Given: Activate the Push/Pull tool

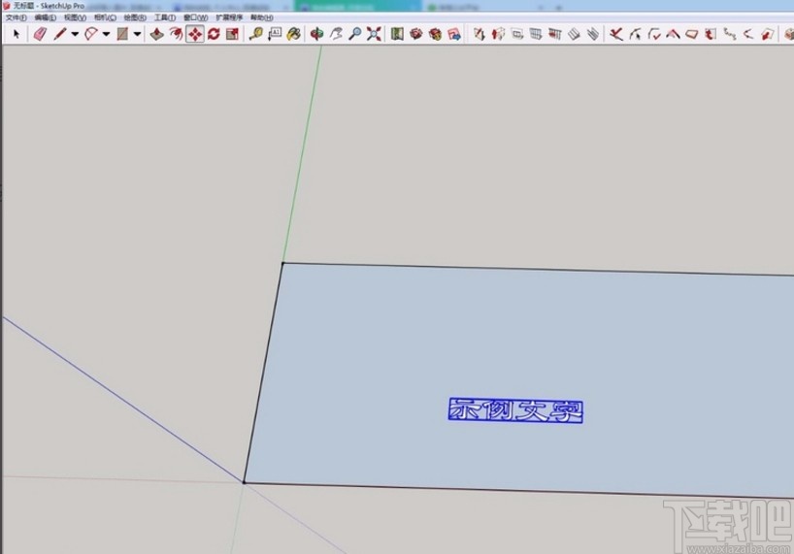Looking at the screenshot, I should 157,34.
